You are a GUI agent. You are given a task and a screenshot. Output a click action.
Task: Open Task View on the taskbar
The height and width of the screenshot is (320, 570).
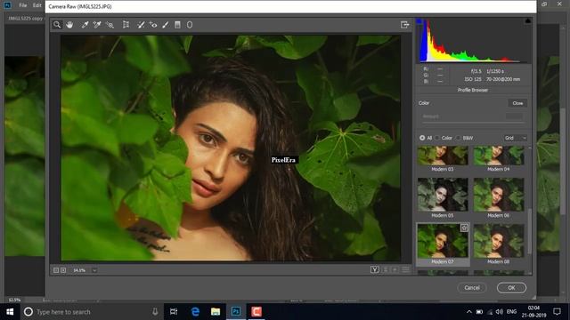pyautogui.click(x=174, y=312)
